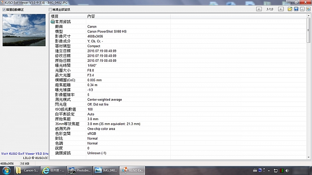312x175 pixels.
Task: Show hidden system tray icons
Action: click(269, 170)
